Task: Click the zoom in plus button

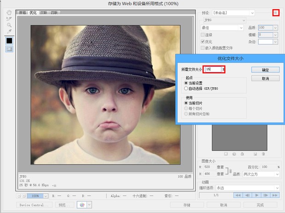Action: [x=24, y=196]
